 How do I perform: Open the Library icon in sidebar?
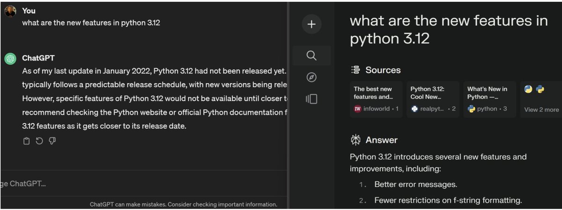click(x=311, y=99)
